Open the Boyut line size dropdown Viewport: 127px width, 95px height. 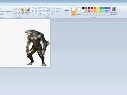coord(66,11)
